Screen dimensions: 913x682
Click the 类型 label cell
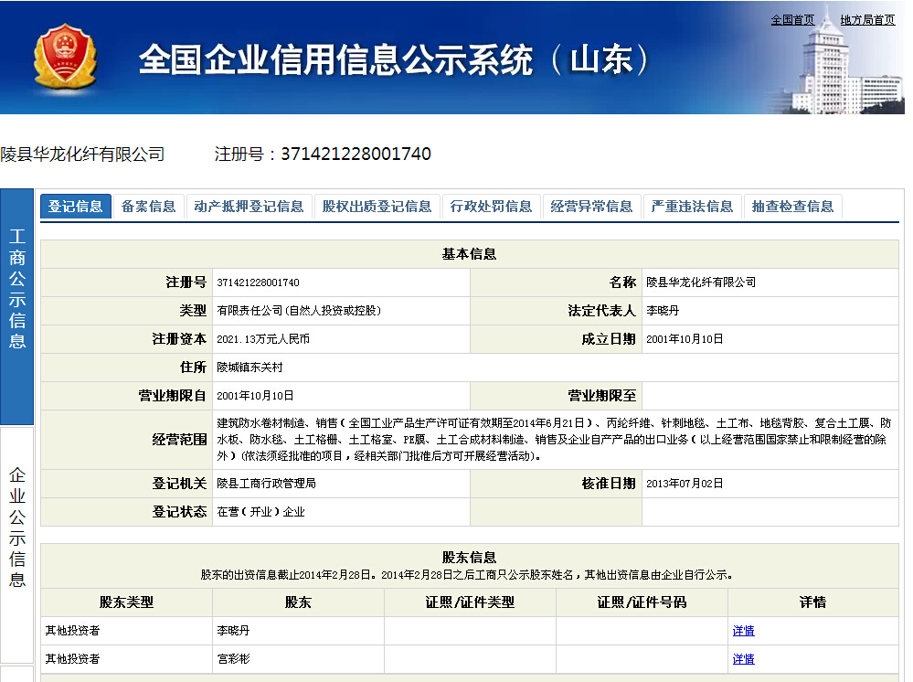tap(126, 311)
